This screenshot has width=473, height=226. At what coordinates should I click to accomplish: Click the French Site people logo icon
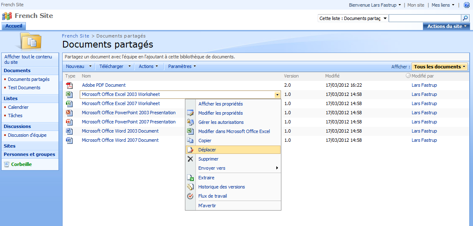coord(7,16)
